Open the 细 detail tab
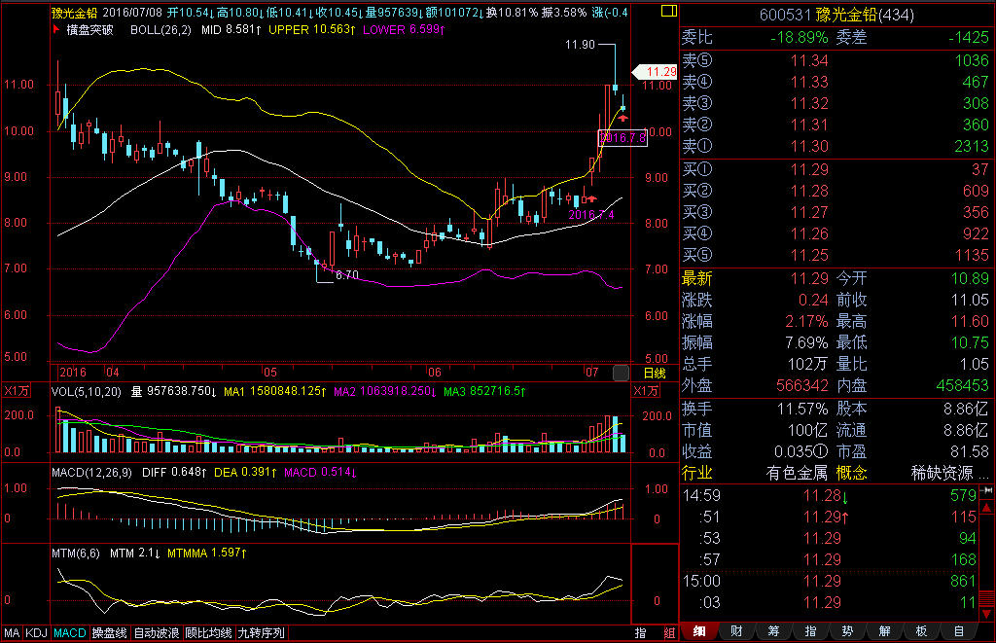996x643 pixels. point(699,631)
